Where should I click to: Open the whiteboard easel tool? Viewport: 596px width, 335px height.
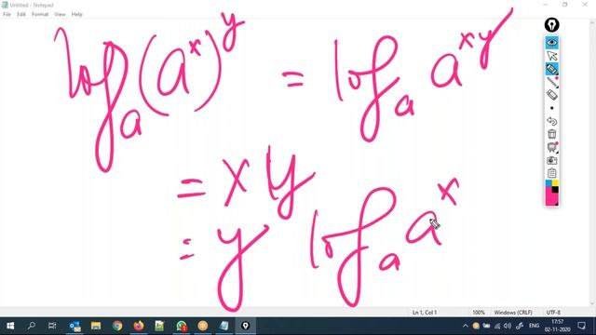pos(552,147)
